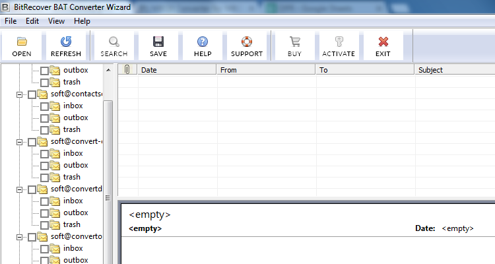Check the outbox box under soft@convertd

point(44,213)
